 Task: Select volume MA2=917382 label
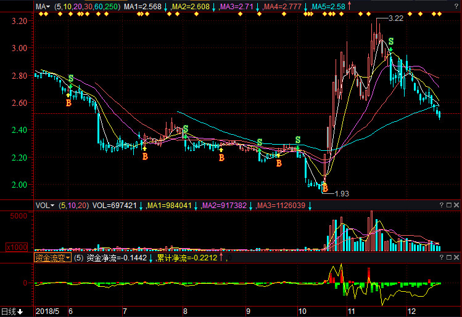225,206
